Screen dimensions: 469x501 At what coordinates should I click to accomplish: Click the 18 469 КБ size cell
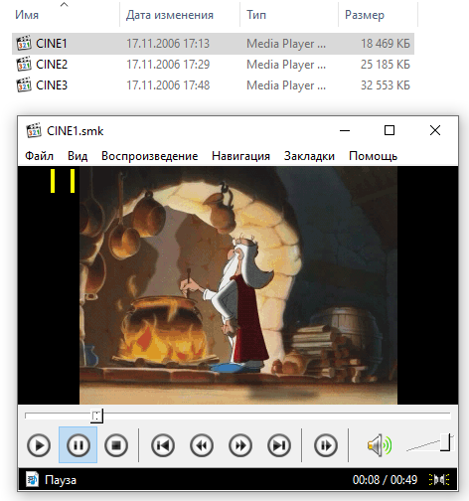(386, 44)
